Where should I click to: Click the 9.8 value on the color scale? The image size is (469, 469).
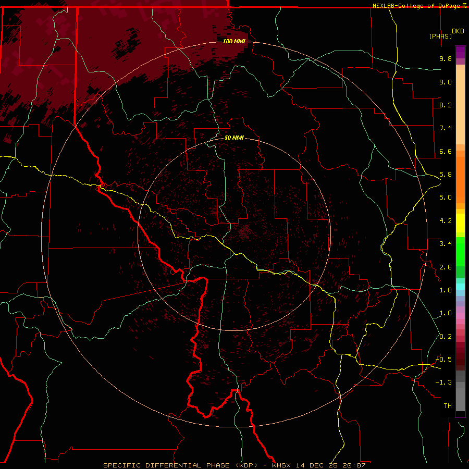446,58
